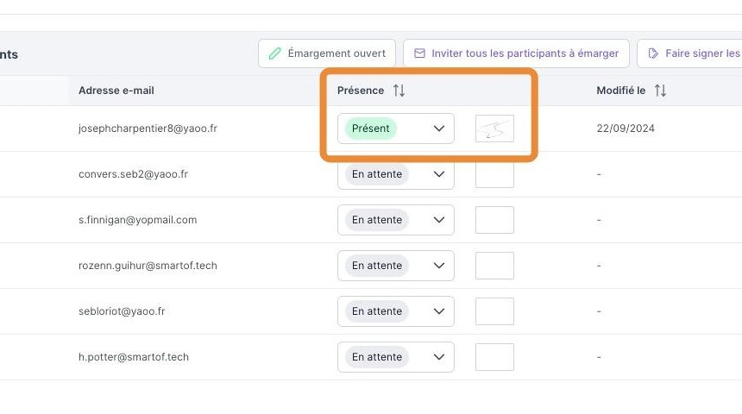The height and width of the screenshot is (414, 742).
Task: Click empty signature box for h.potter
Action: [494, 357]
